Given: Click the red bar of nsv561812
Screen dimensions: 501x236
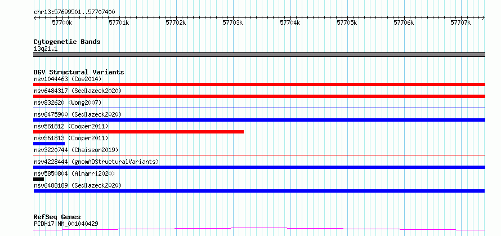Looking at the screenshot, I should tap(138, 132).
